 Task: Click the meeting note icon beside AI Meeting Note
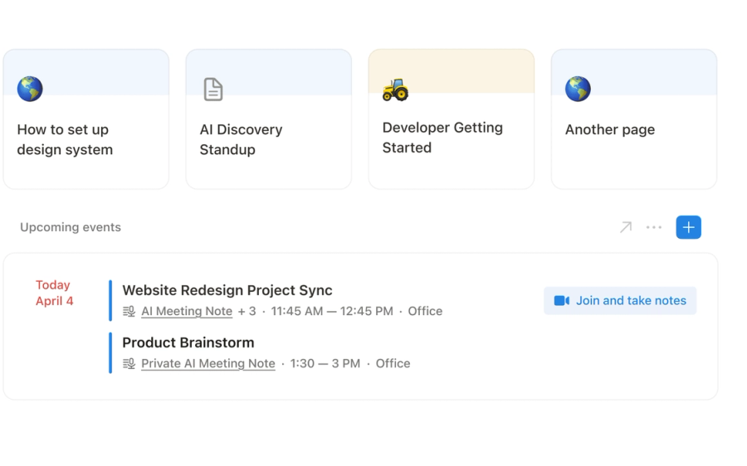(129, 311)
